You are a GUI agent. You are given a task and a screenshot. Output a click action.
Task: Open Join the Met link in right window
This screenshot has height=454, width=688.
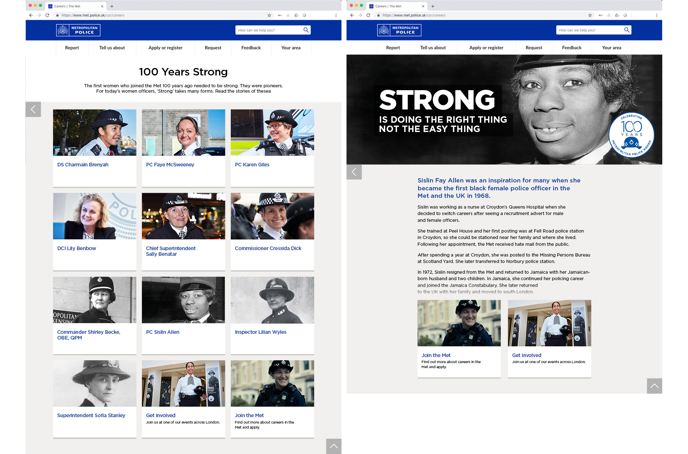436,355
